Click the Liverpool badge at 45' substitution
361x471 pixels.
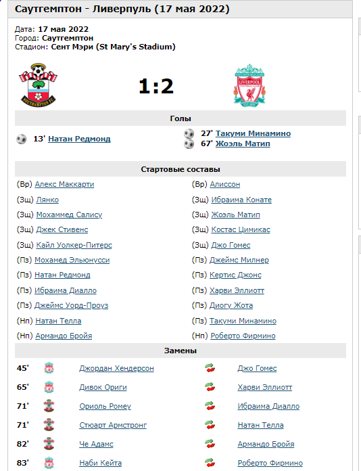point(49,368)
